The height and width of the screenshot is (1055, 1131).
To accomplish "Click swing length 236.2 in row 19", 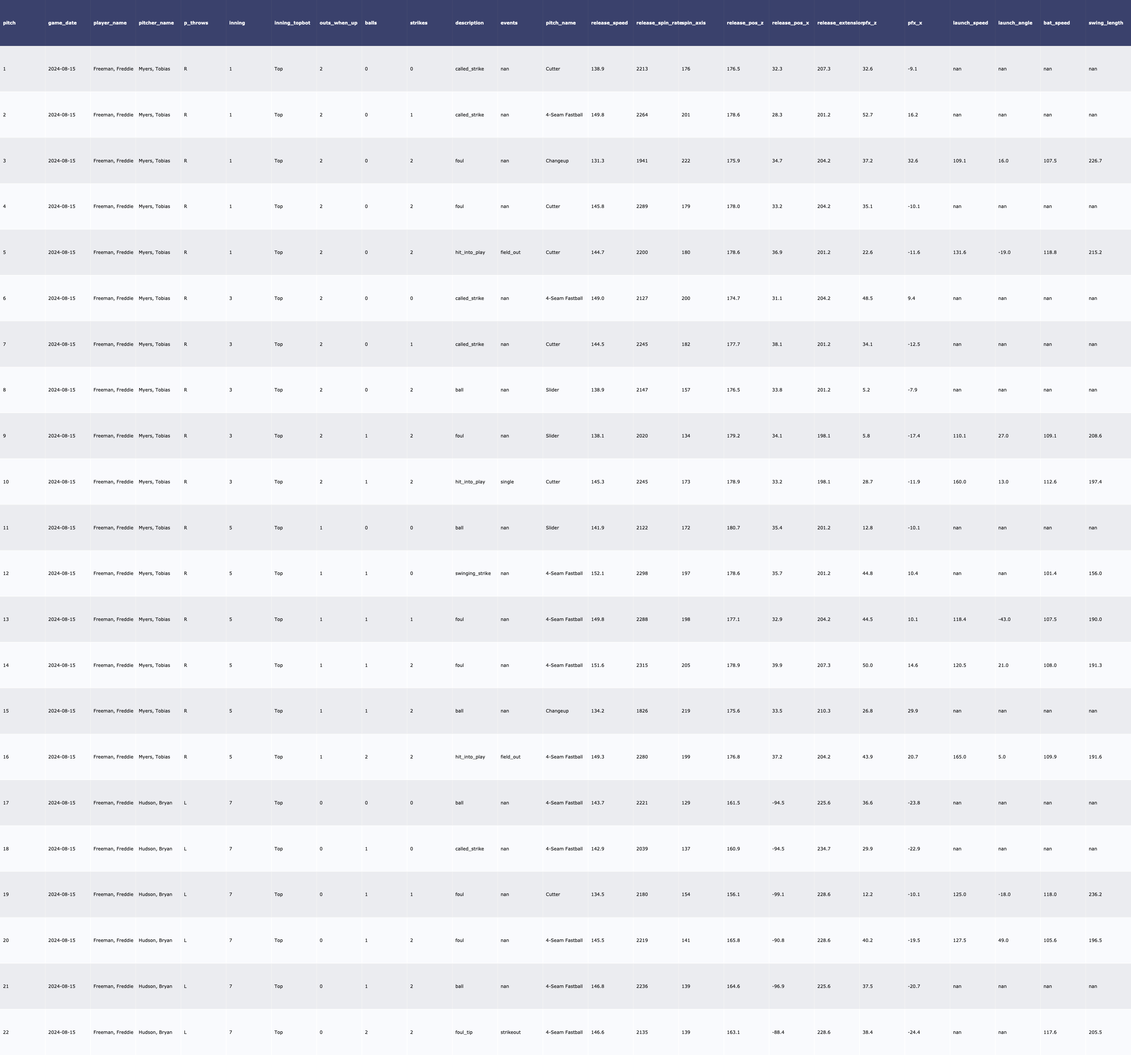I will (x=1095, y=894).
